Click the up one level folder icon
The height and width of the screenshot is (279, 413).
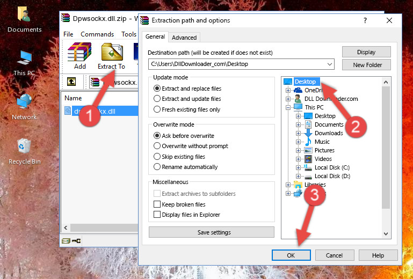pyautogui.click(x=71, y=82)
